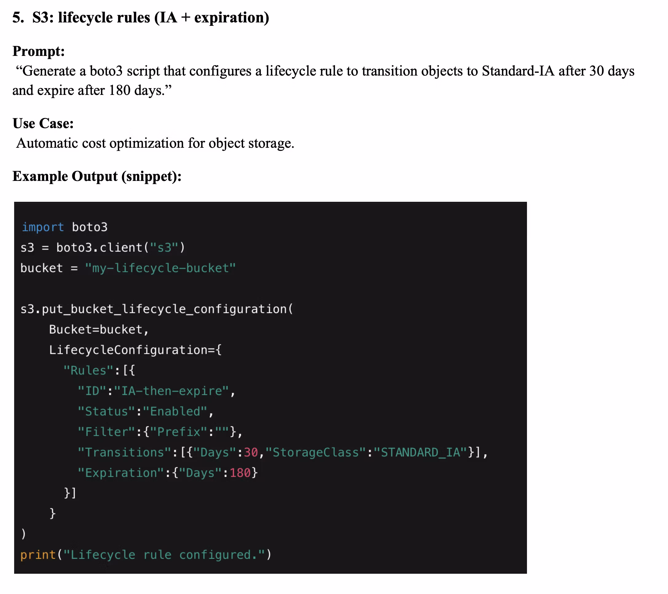Image resolution: width=668 pixels, height=594 pixels.
Task: Click the 'import' keyword in the code
Action: 43,227
